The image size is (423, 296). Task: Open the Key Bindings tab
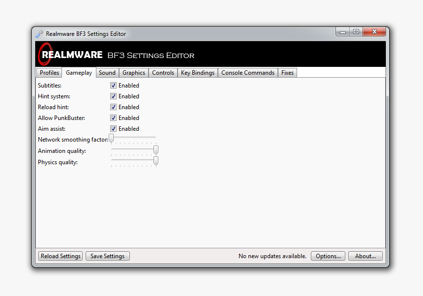[x=197, y=72]
